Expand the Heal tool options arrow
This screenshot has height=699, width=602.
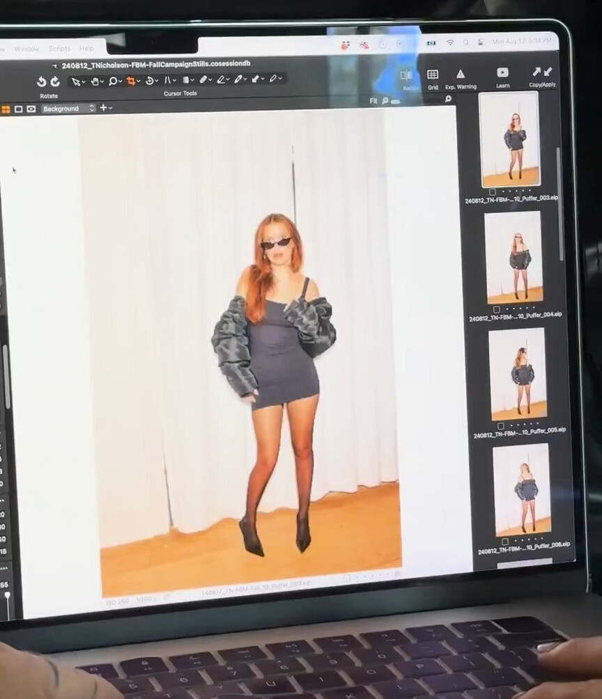210,80
